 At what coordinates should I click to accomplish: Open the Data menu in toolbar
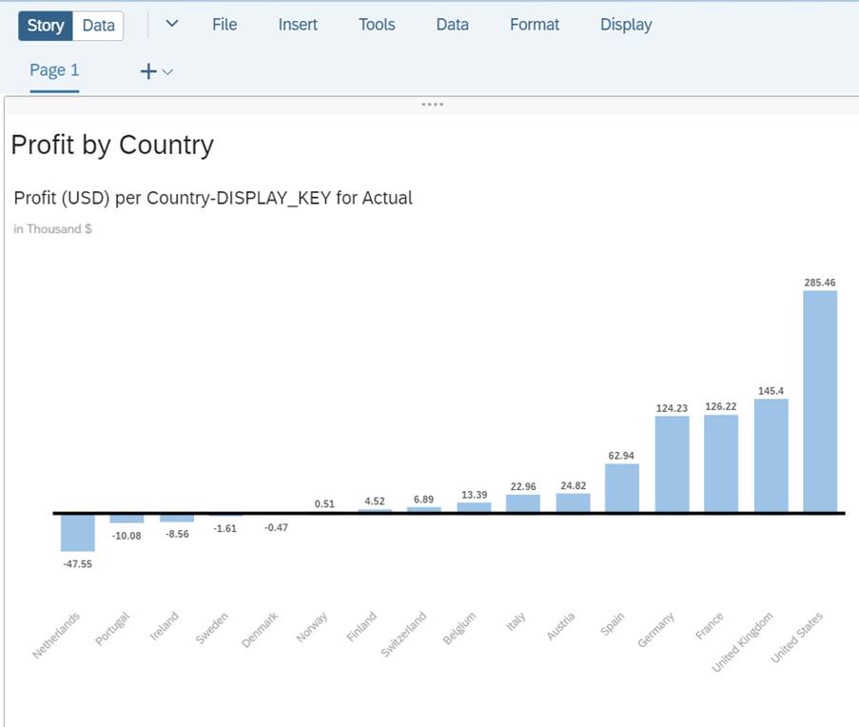[x=452, y=25]
